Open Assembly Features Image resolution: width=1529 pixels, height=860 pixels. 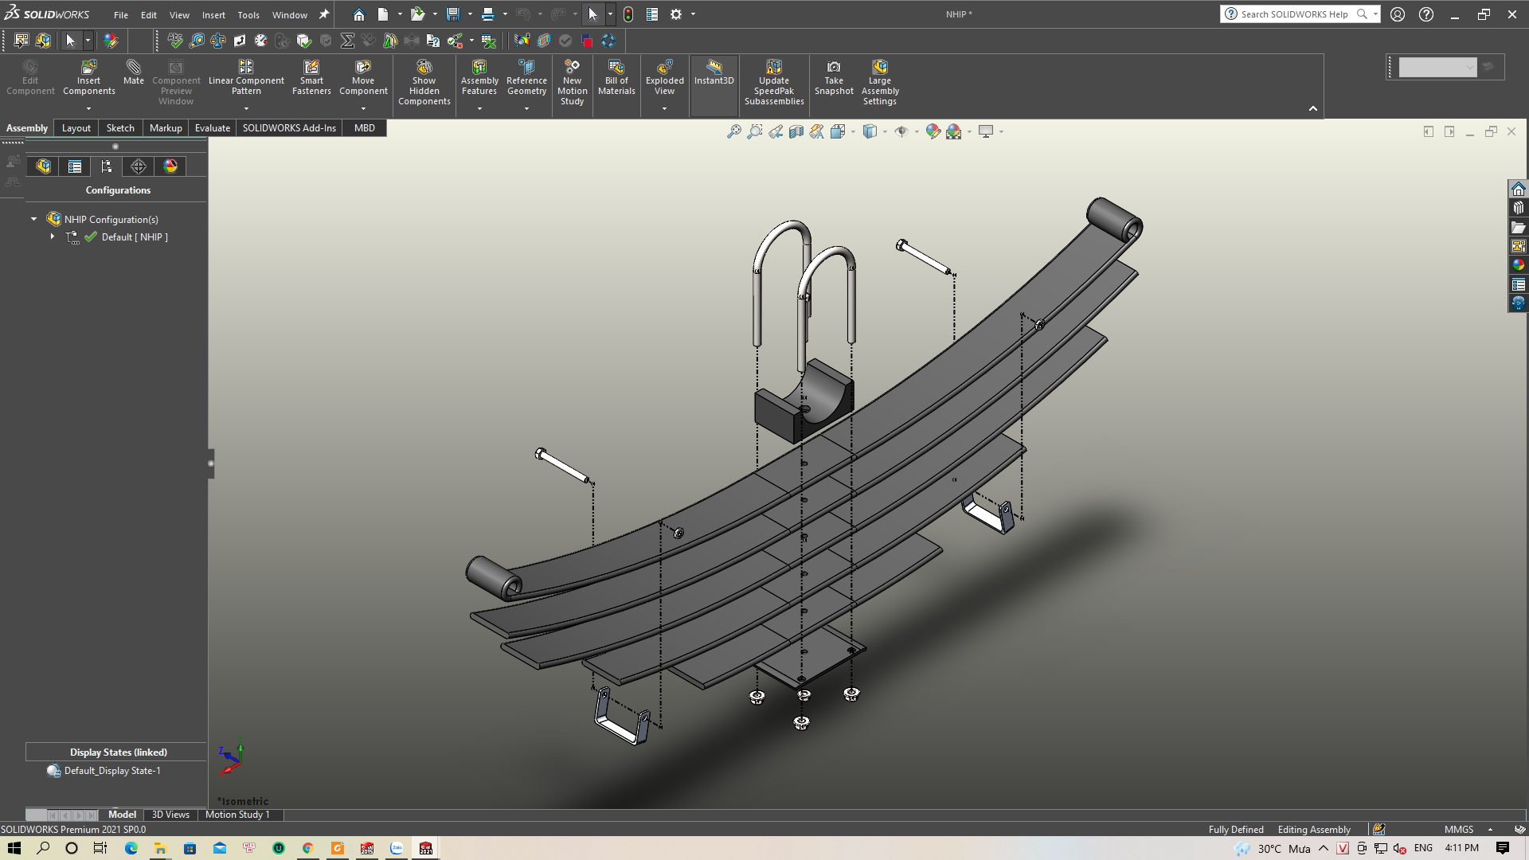coord(479,78)
